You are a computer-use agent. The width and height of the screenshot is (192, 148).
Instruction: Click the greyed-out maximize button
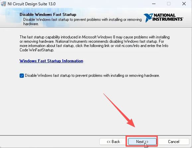pos(169,4)
